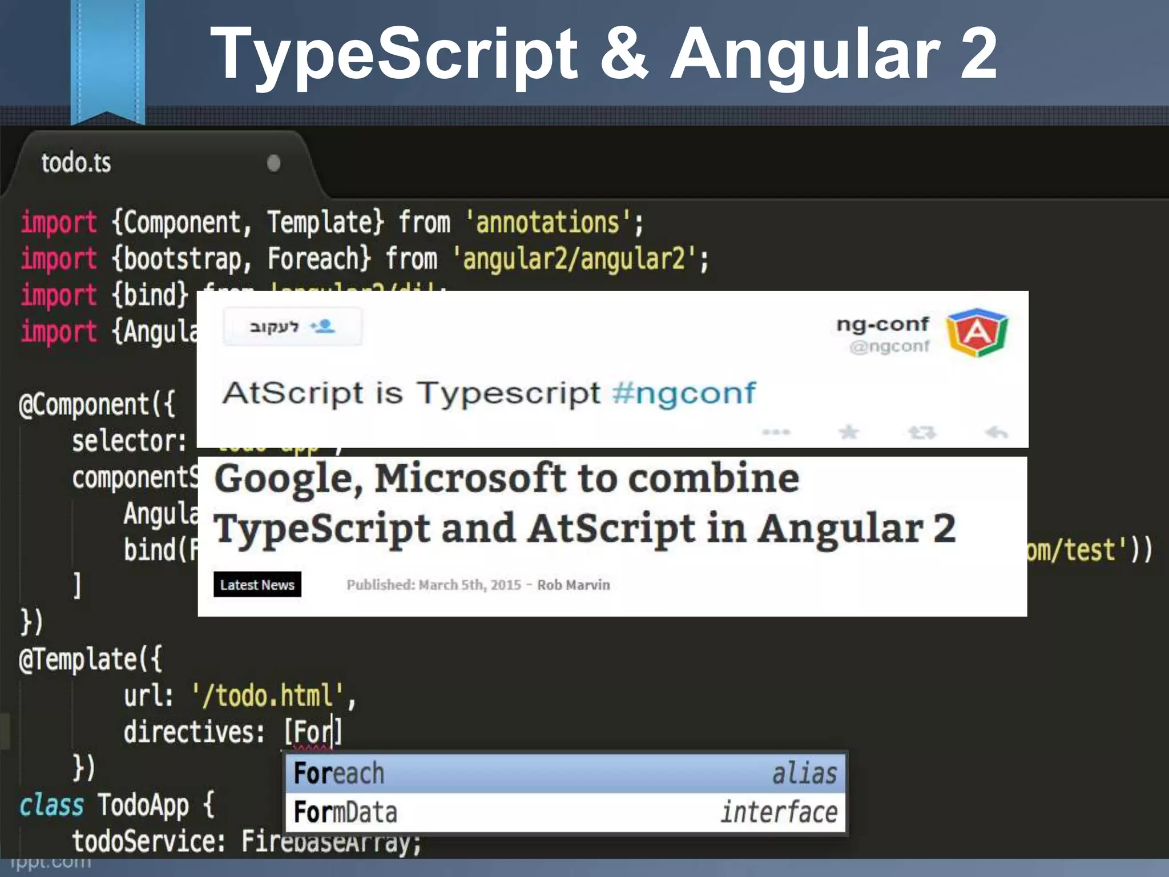Viewport: 1169px width, 877px height.
Task: Click the todoService: FirebaseArray line
Action: pyautogui.click(x=247, y=842)
